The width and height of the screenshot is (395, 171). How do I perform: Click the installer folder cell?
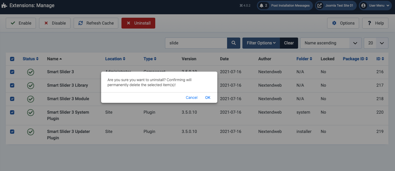click(304, 131)
